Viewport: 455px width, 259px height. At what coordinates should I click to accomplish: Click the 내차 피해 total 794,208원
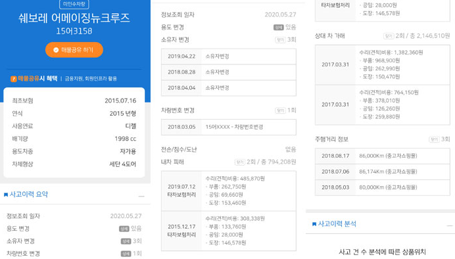tap(282, 162)
